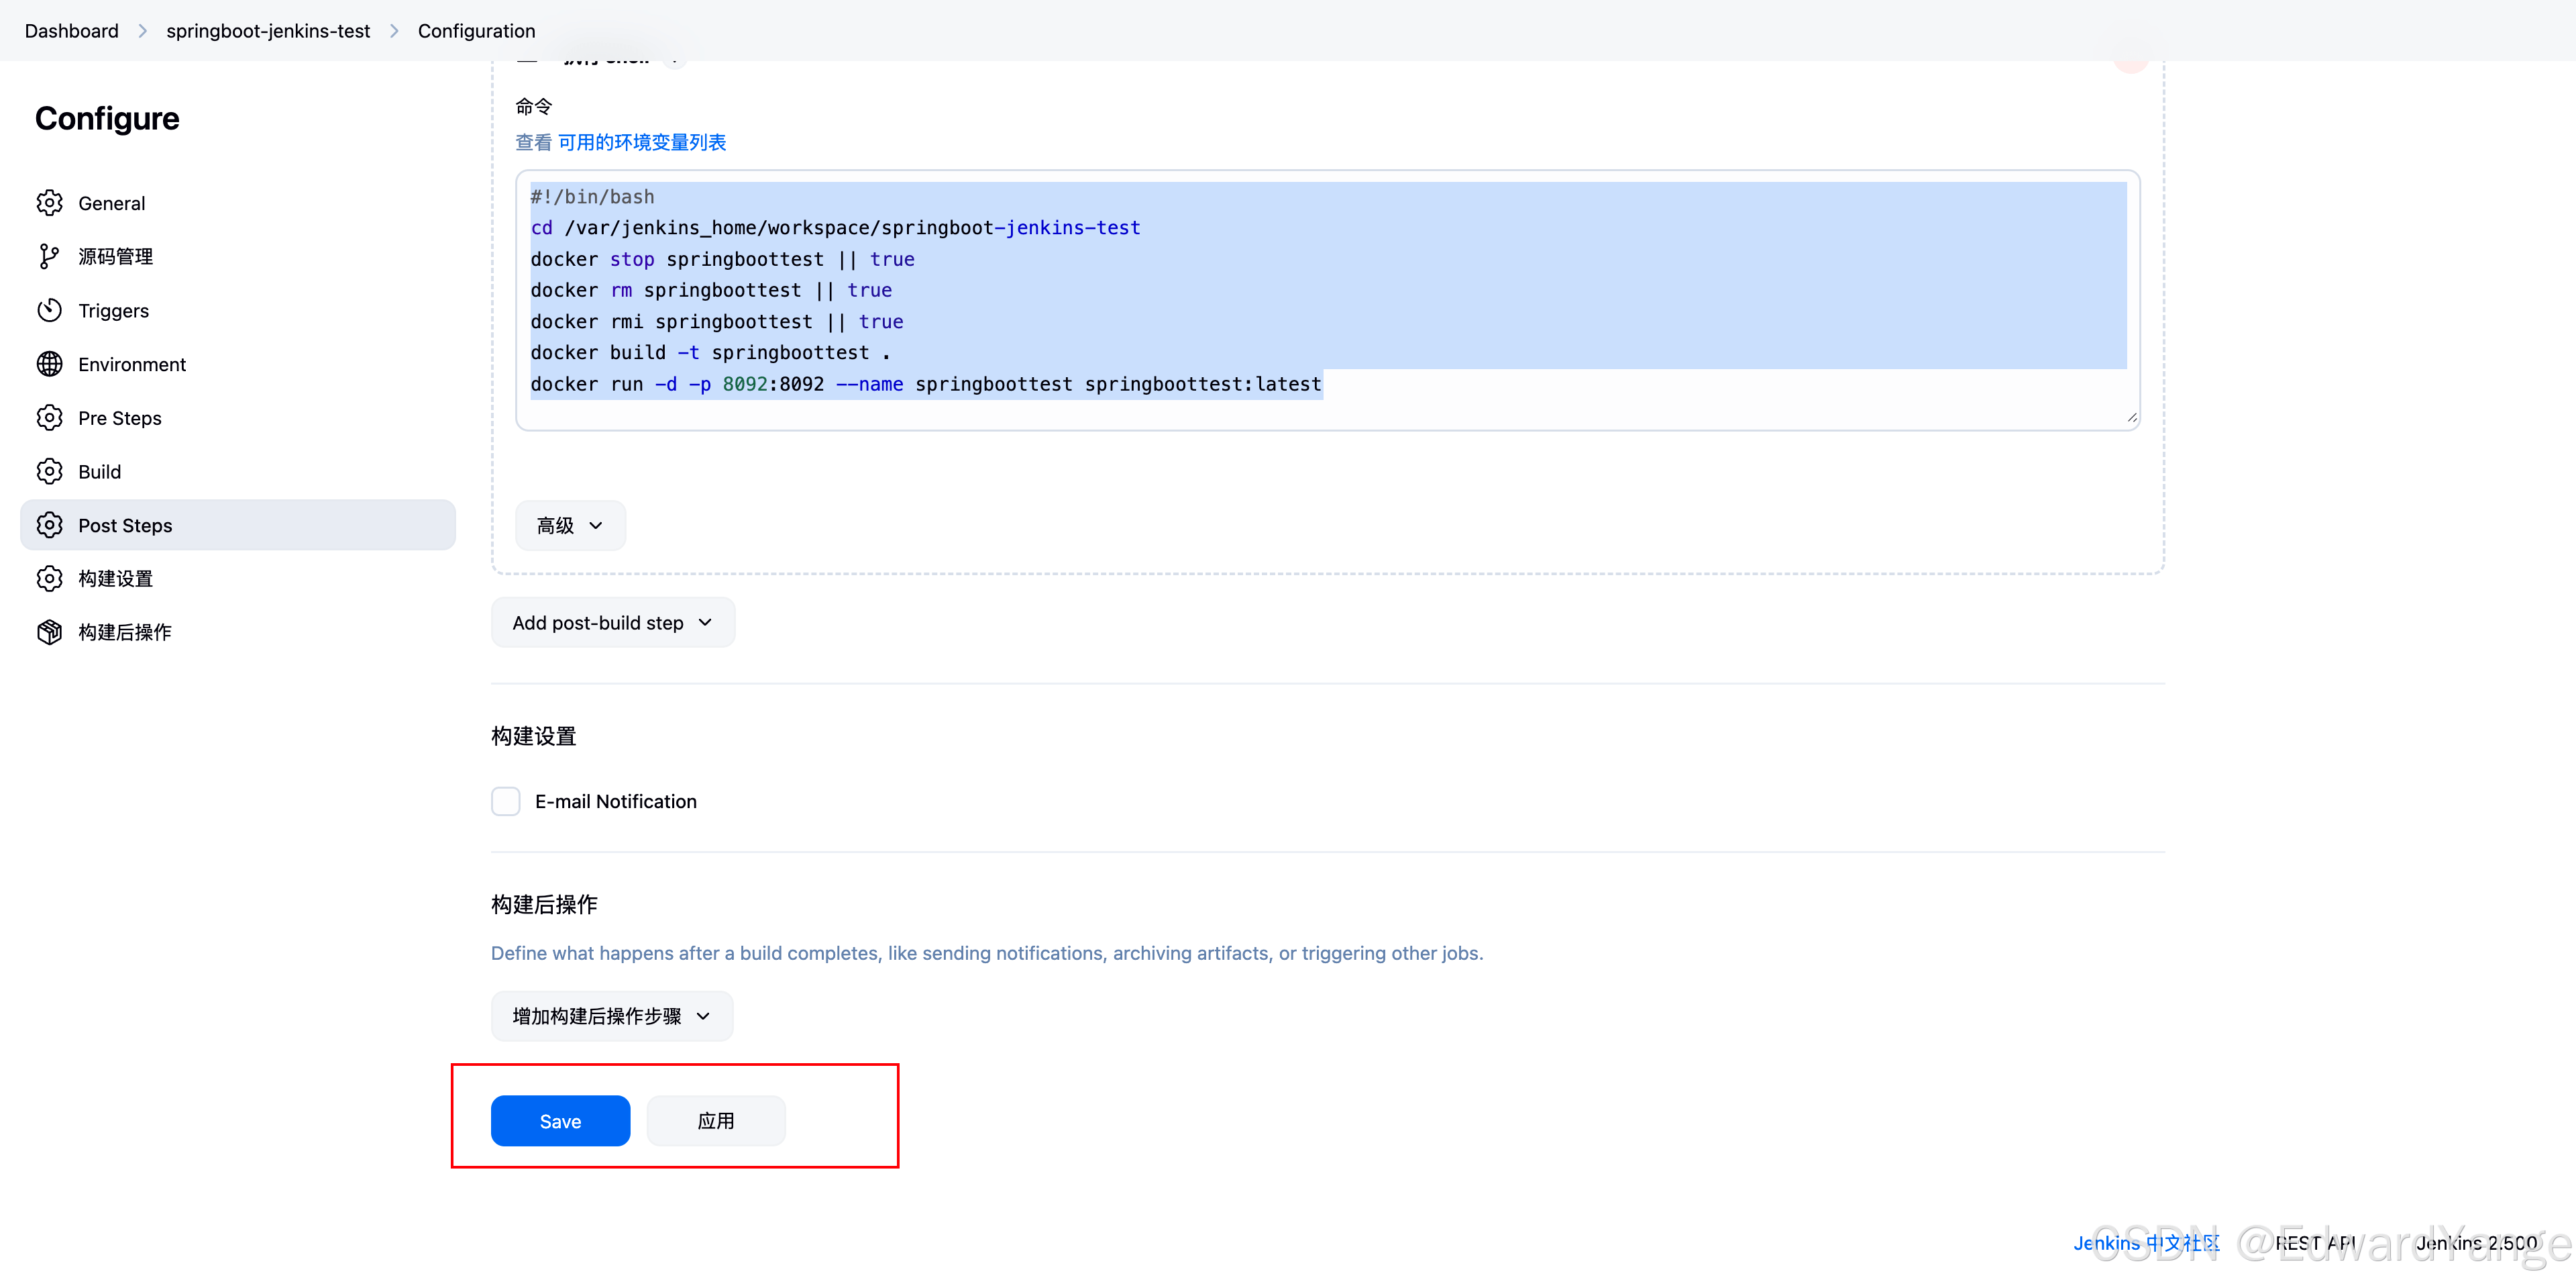Open 构建设置 sidebar item
The image size is (2576, 1286).
pos(238,579)
